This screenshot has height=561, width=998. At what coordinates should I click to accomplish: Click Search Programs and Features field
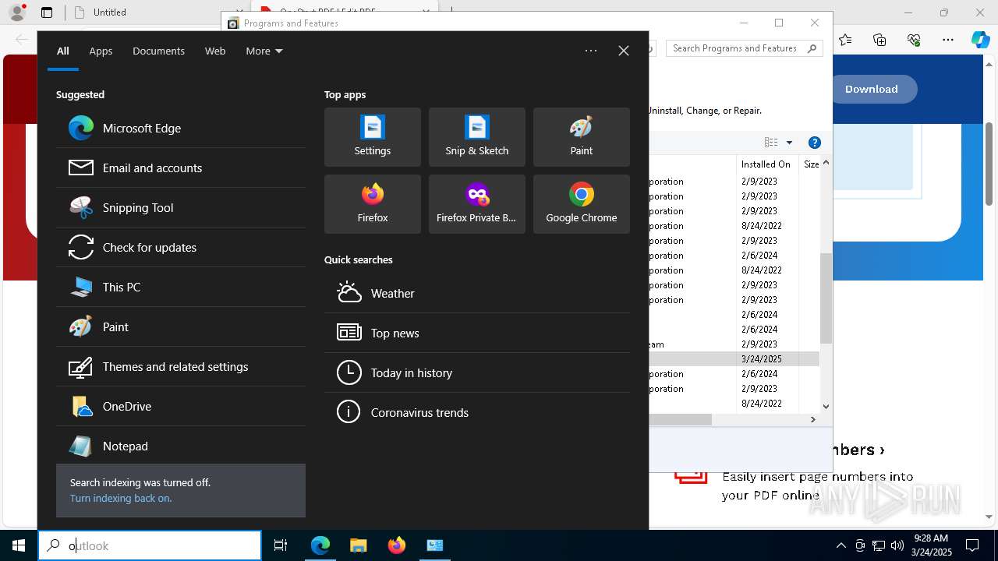745,48
